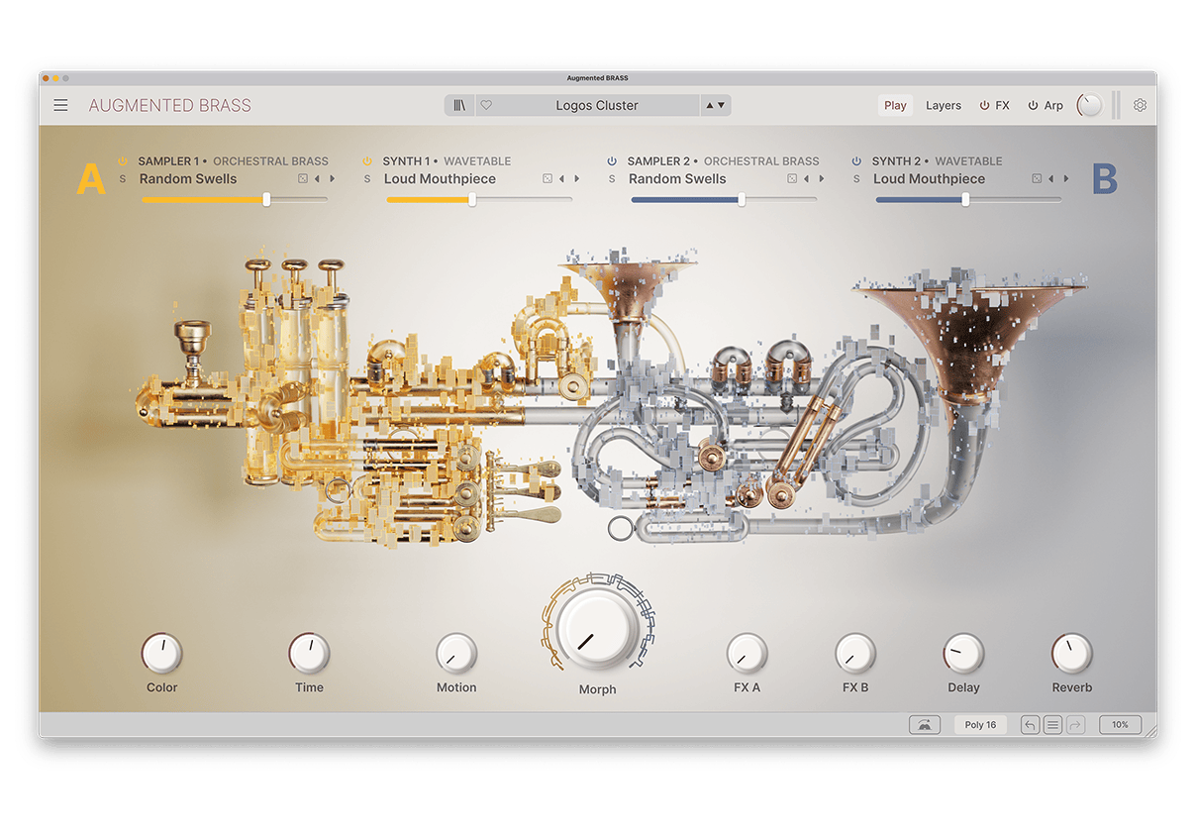Toggle Synth 2 power button
The width and height of the screenshot is (1197, 835).
(x=856, y=160)
